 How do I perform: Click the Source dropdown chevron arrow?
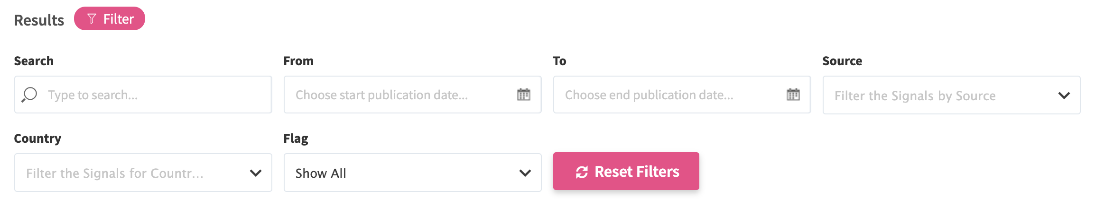coord(1064,95)
